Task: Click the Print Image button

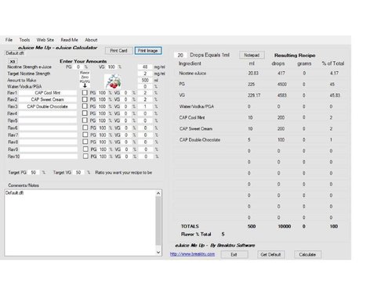Action: (x=148, y=51)
